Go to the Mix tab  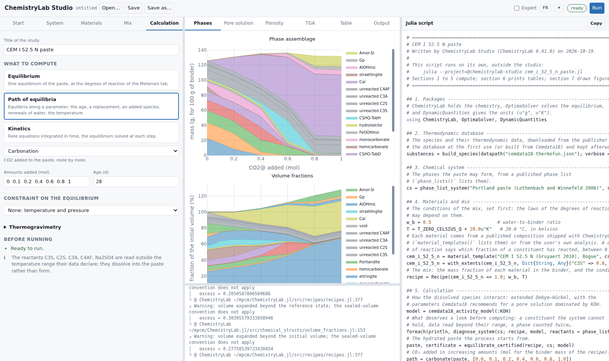click(x=128, y=23)
